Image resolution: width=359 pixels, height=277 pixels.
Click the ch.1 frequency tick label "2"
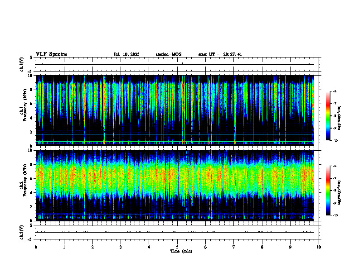32,132
